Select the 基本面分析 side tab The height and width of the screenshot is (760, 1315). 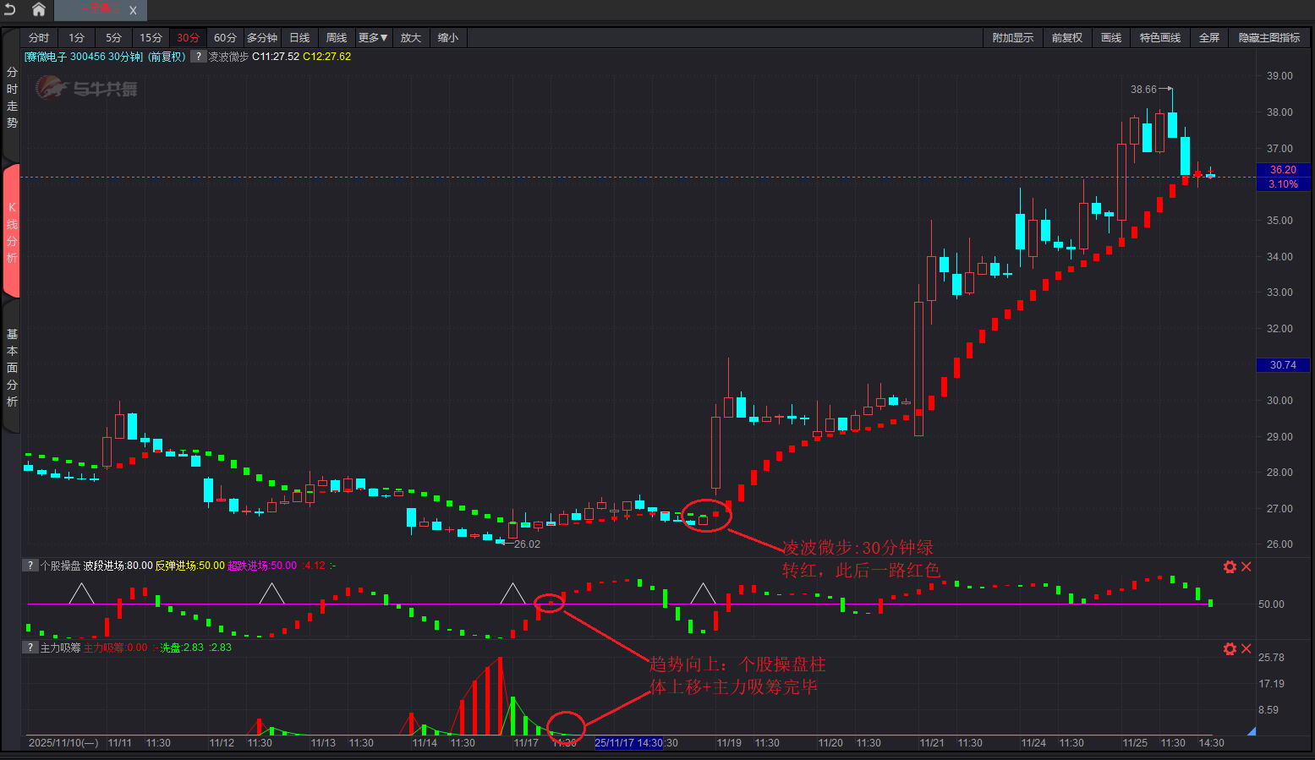pos(12,368)
